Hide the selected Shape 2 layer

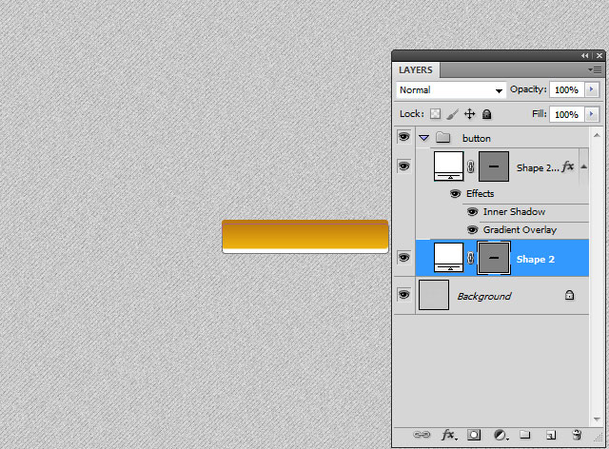[403, 258]
